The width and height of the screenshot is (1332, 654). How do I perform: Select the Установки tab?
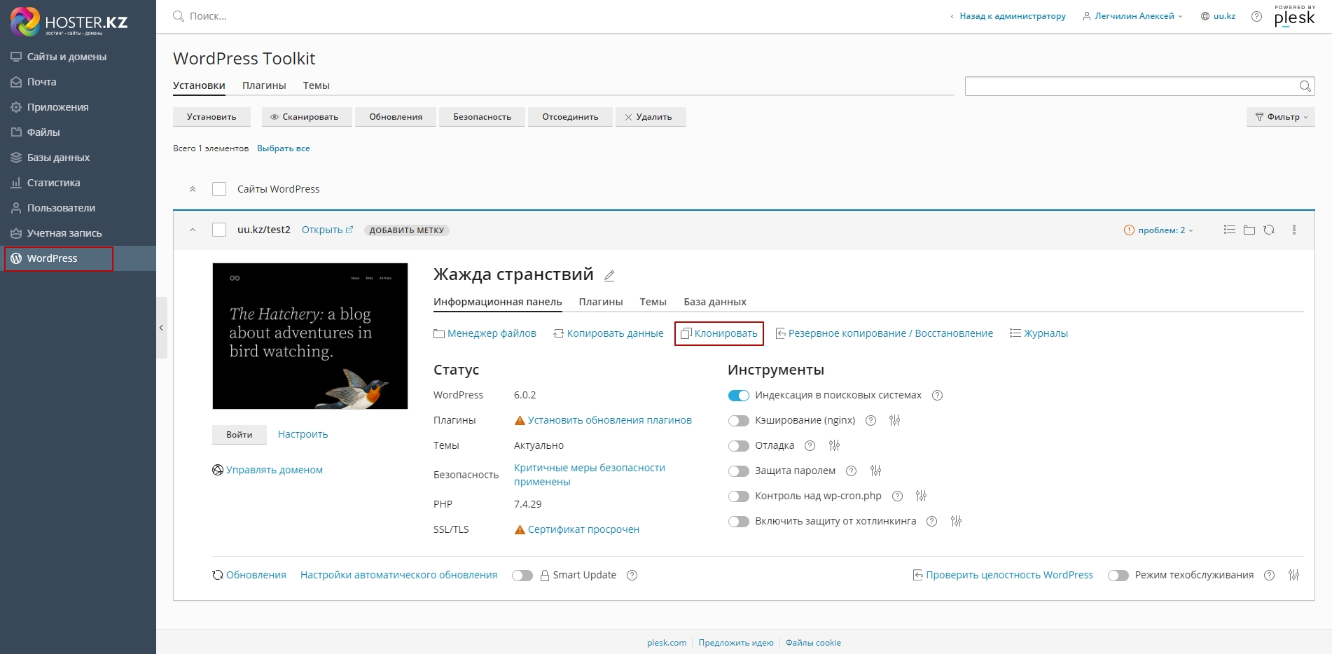coord(199,85)
